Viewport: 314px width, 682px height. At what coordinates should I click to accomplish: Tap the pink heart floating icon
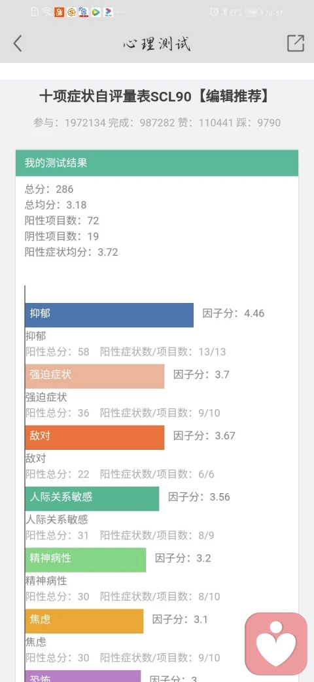click(x=276, y=644)
